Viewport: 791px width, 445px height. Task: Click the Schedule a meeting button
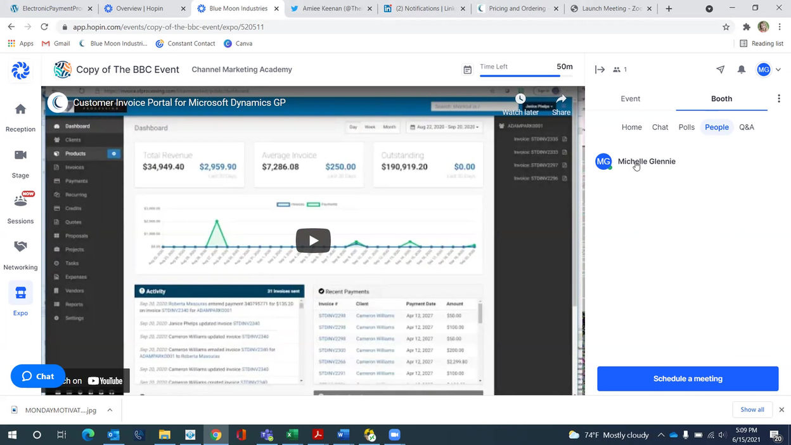point(688,378)
